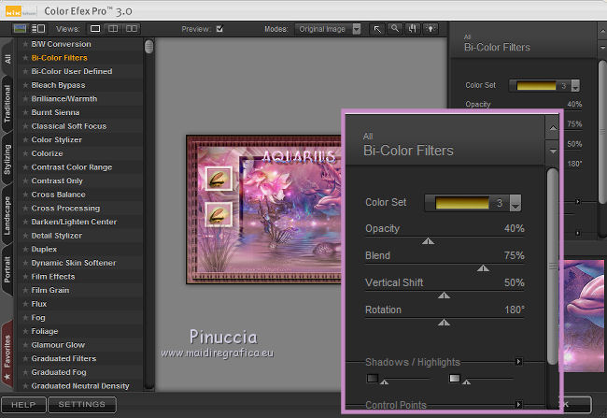Toggle the Preview checkbox
The height and width of the screenshot is (418, 607).
click(x=219, y=29)
